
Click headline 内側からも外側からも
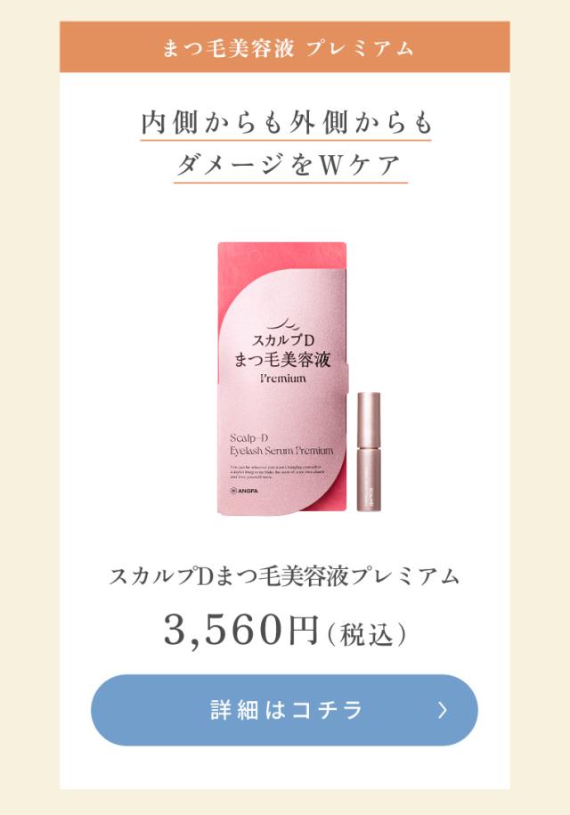tap(286, 123)
